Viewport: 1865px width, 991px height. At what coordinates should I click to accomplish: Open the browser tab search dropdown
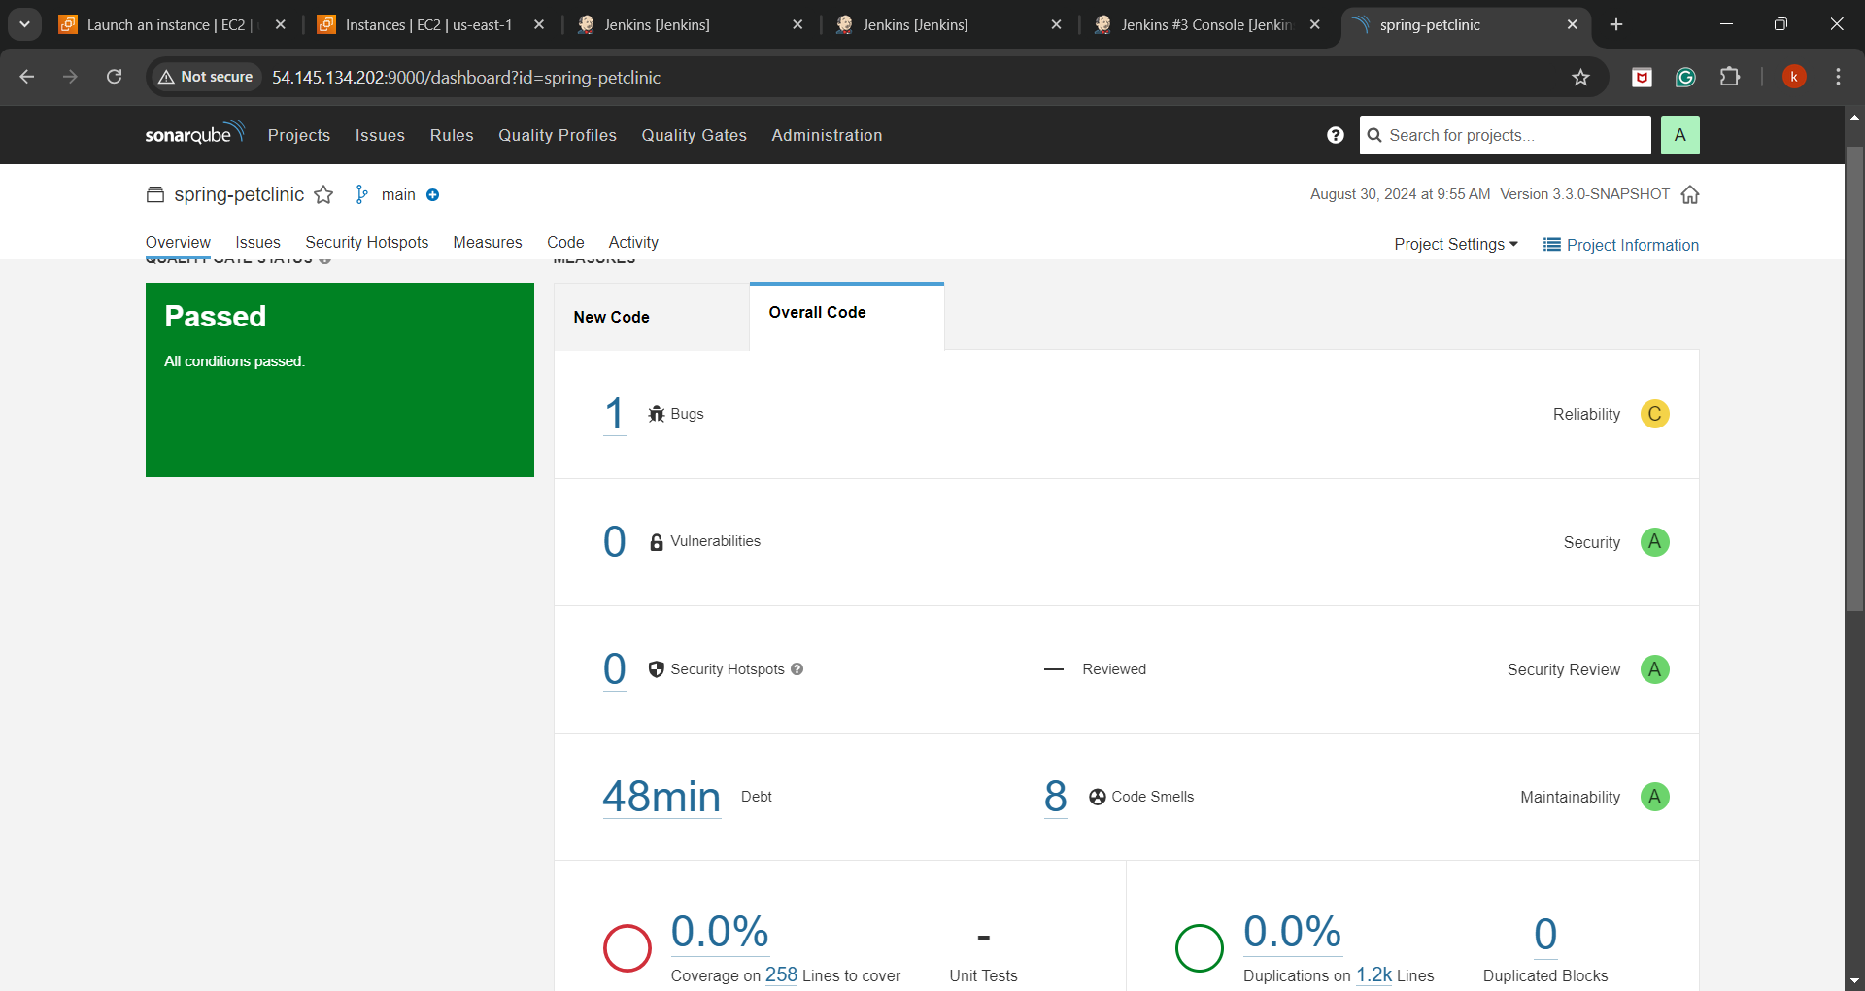coord(24,24)
